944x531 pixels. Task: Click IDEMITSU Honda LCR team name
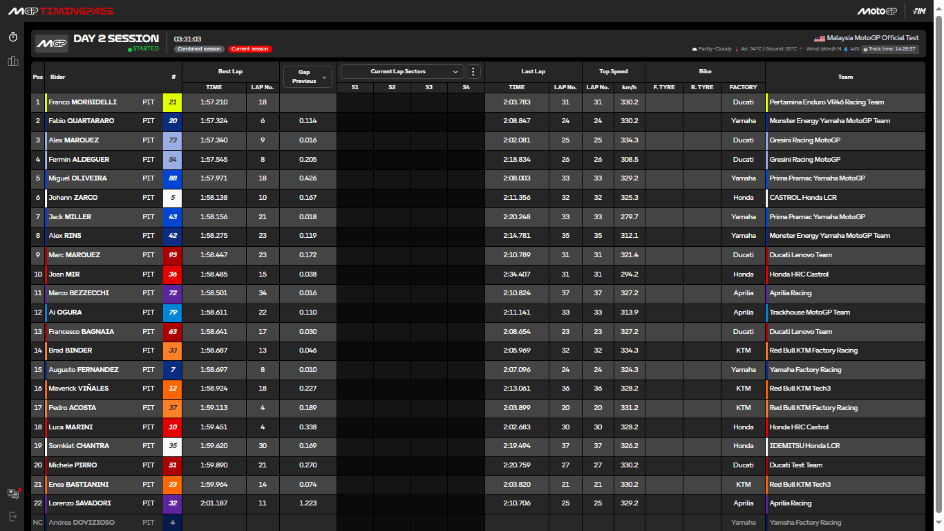(804, 446)
